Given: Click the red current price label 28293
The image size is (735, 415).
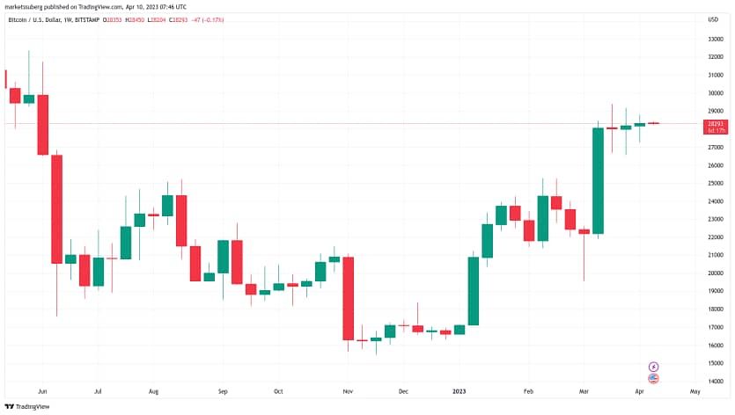Looking at the screenshot, I should [716, 127].
